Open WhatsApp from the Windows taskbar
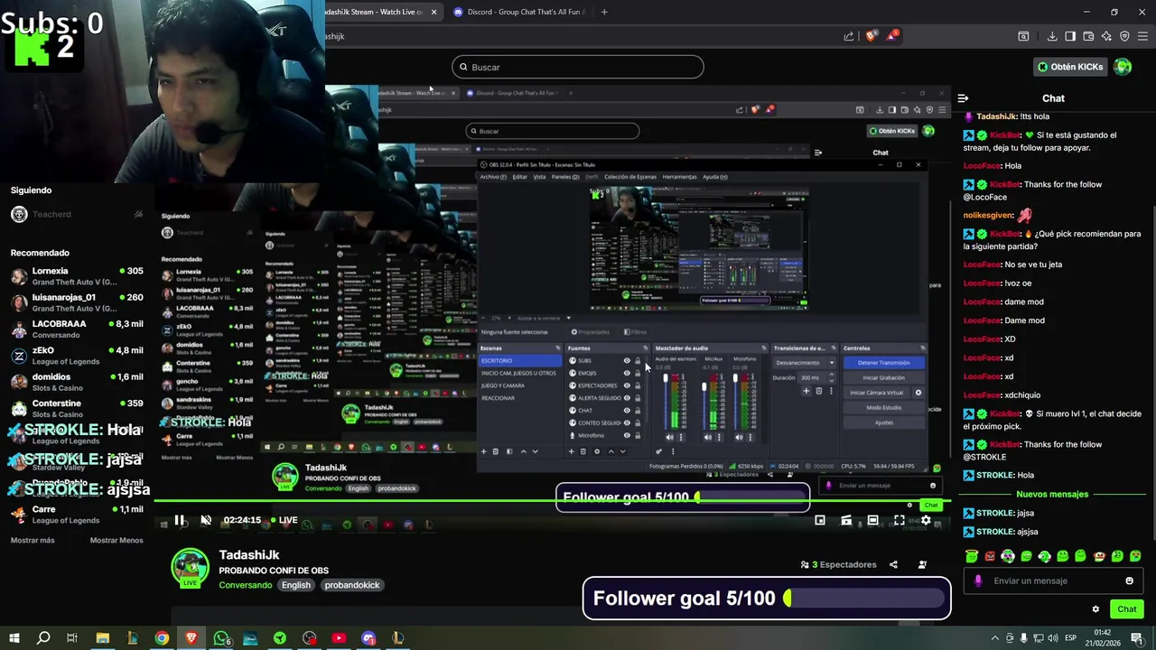1156x650 pixels. pyautogui.click(x=221, y=638)
